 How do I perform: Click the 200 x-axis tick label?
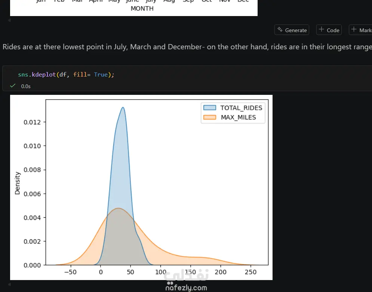(221, 272)
